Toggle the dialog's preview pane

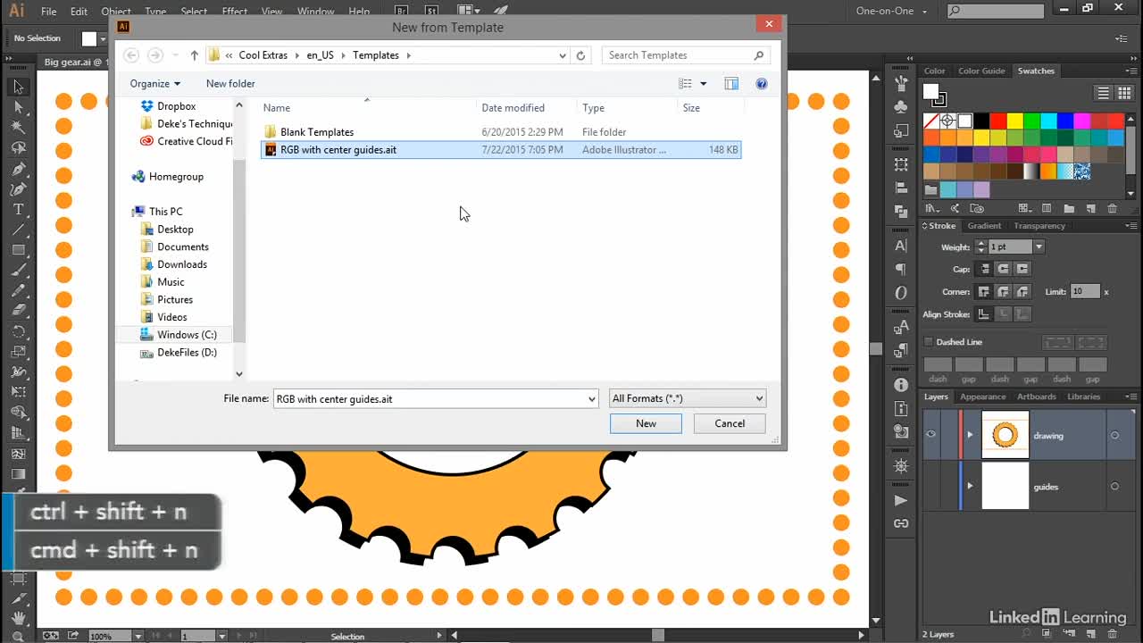coord(731,83)
